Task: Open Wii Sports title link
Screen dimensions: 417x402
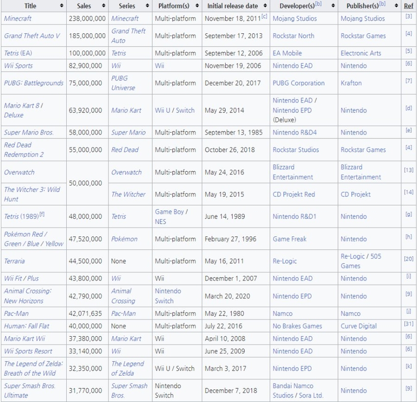Action: 18,65
